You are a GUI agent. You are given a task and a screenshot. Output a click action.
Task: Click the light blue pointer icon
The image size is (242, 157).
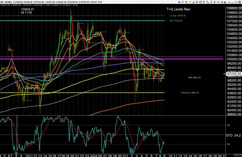[229, 2]
